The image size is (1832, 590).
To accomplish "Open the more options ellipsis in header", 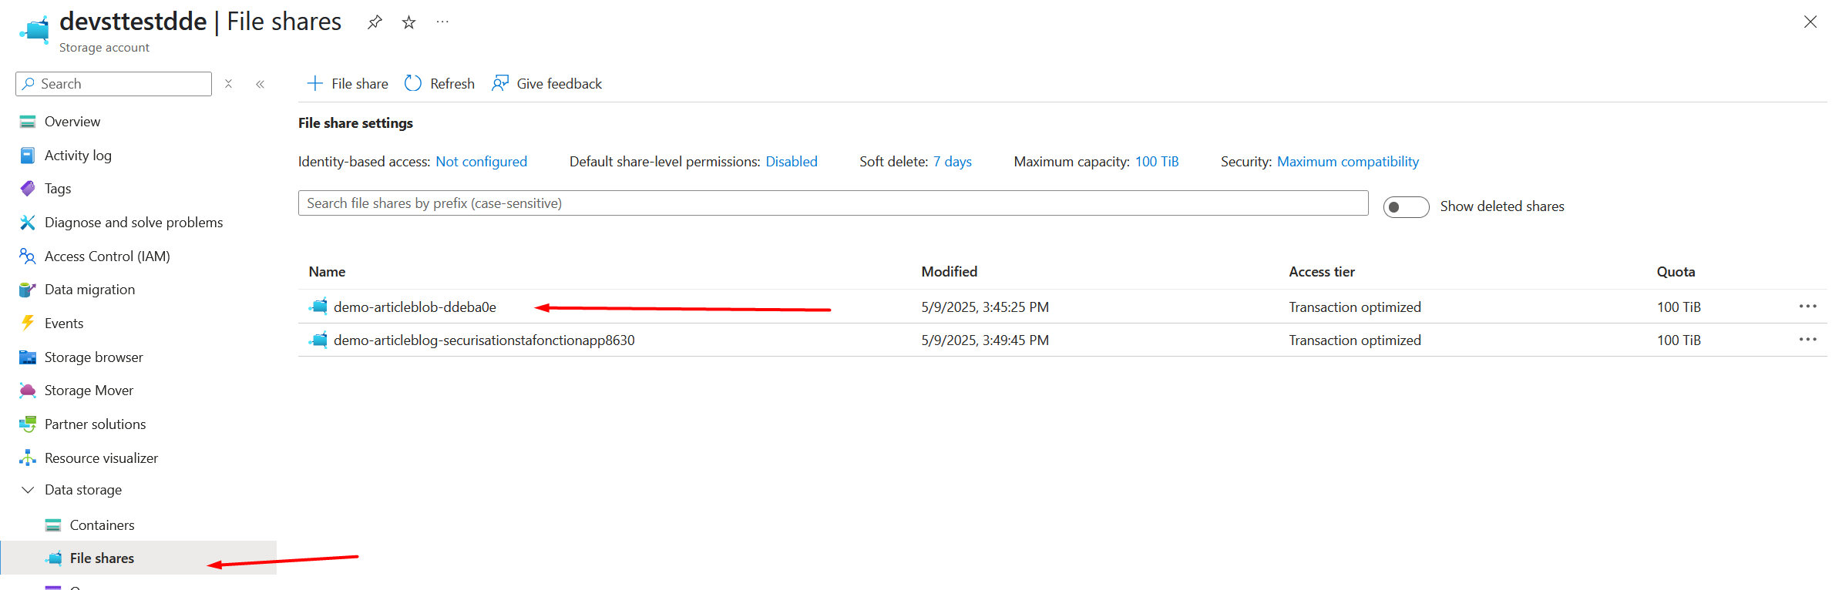I will coord(442,22).
